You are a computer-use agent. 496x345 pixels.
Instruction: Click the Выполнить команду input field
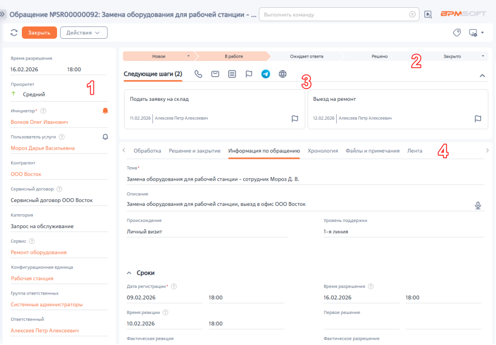[334, 15]
